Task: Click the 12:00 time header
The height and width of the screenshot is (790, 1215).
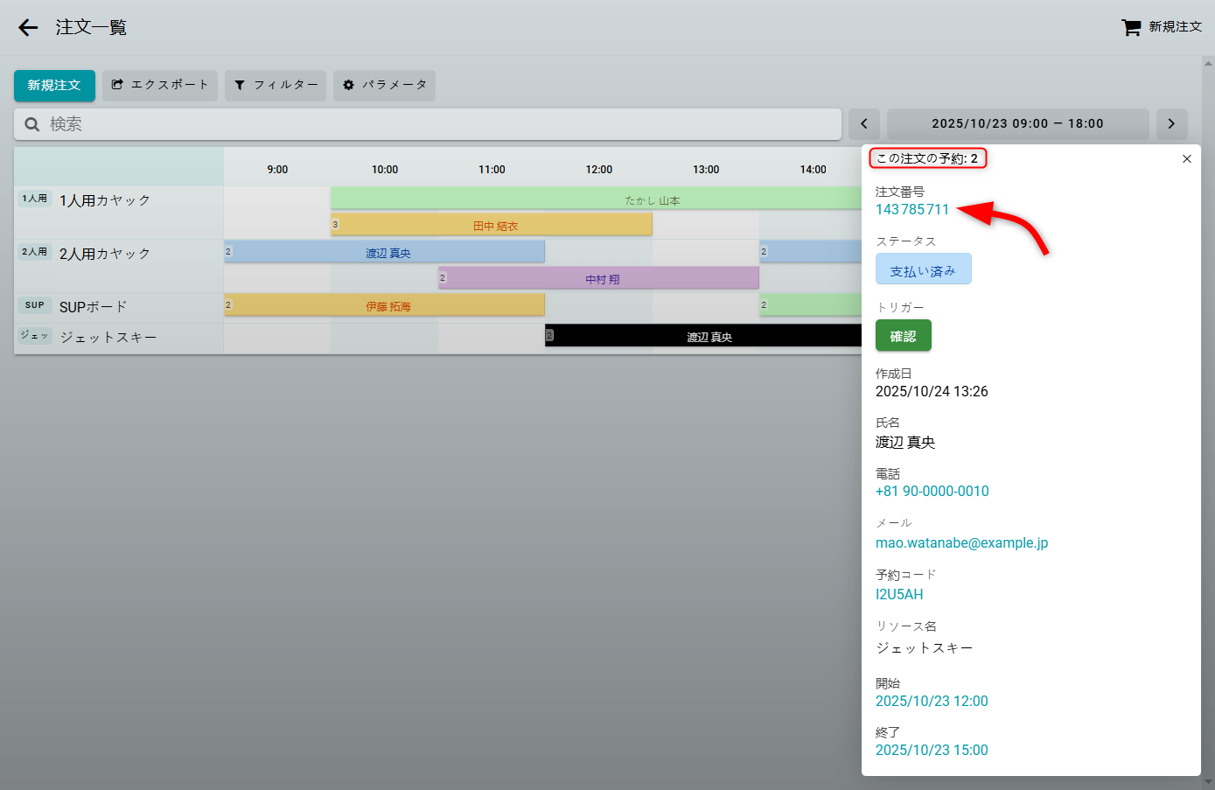Action: click(x=599, y=170)
